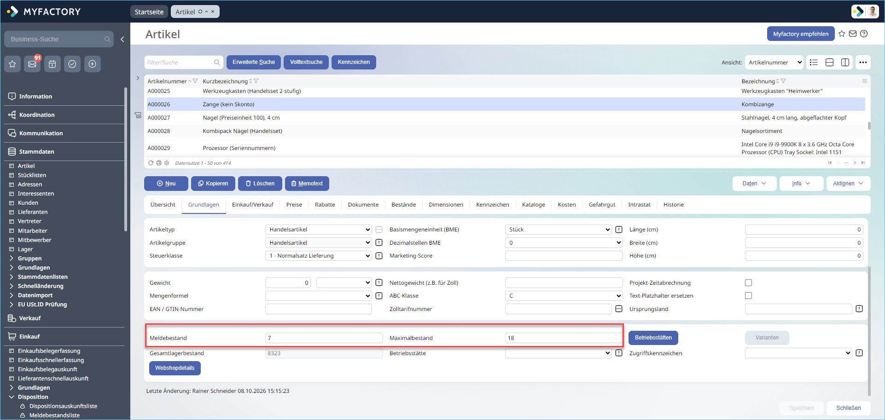
Task: Switch to vertical split view icon
Action: coord(845,63)
